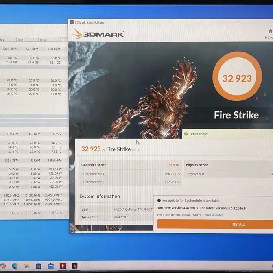Select the Physics test row
This screenshot has width=273, height=273.
[x=228, y=174]
